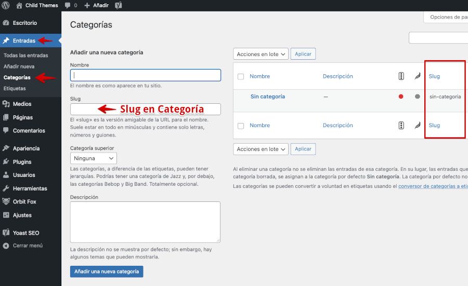Click grey readability dot for Sin categoría

[417, 96]
